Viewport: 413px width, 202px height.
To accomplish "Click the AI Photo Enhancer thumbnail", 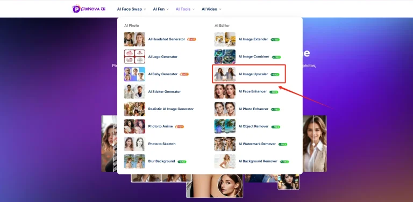I will 225,109.
